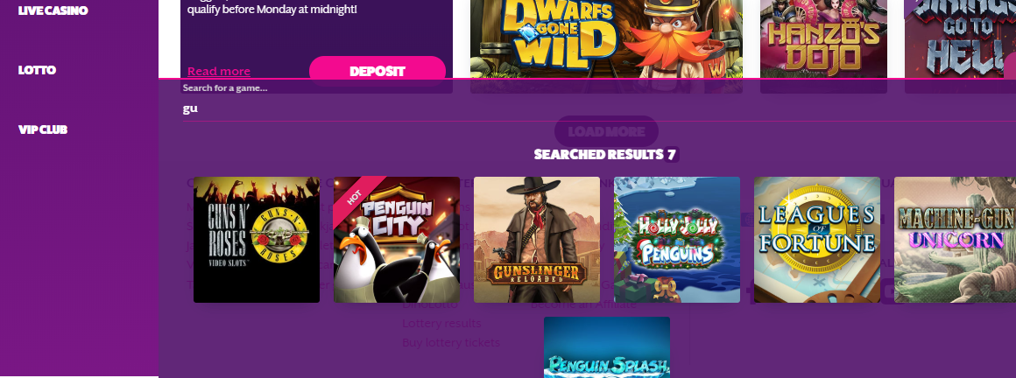This screenshot has width=1016, height=378.
Task: Click the Load More button
Action: tap(606, 131)
